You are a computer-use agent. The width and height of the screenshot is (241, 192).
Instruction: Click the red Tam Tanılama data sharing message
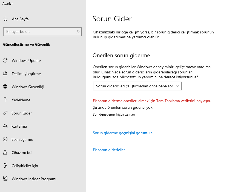(152, 101)
